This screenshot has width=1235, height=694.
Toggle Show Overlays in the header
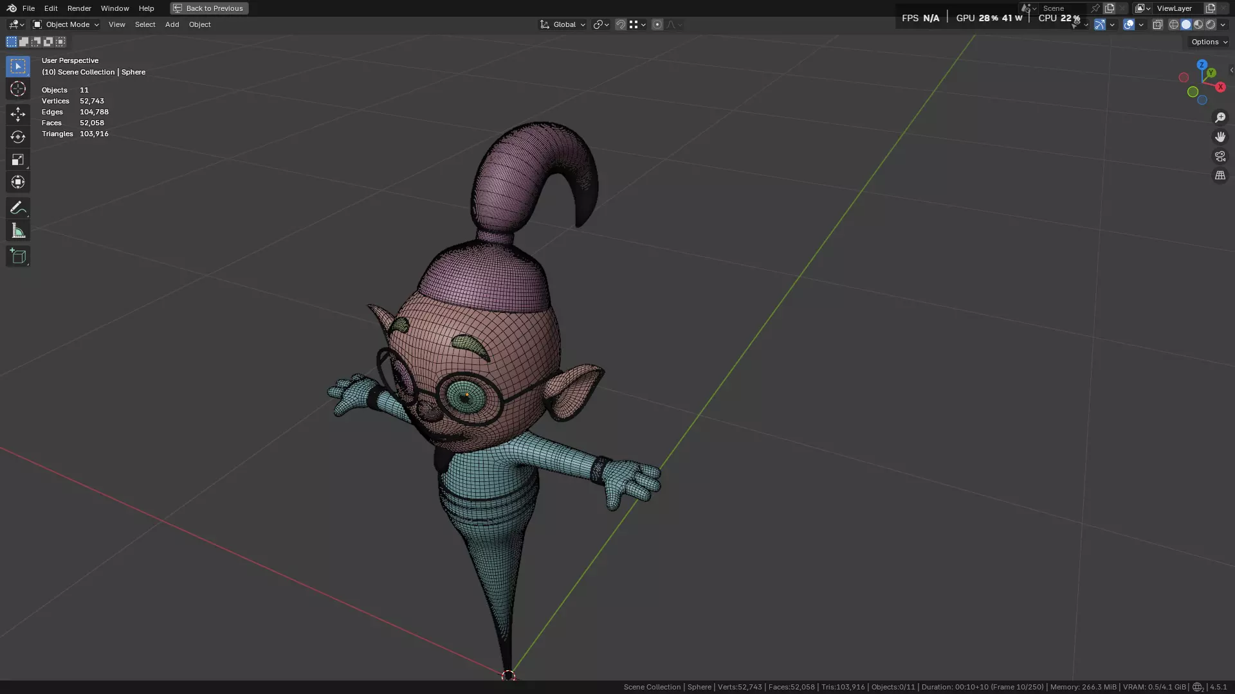click(1129, 24)
